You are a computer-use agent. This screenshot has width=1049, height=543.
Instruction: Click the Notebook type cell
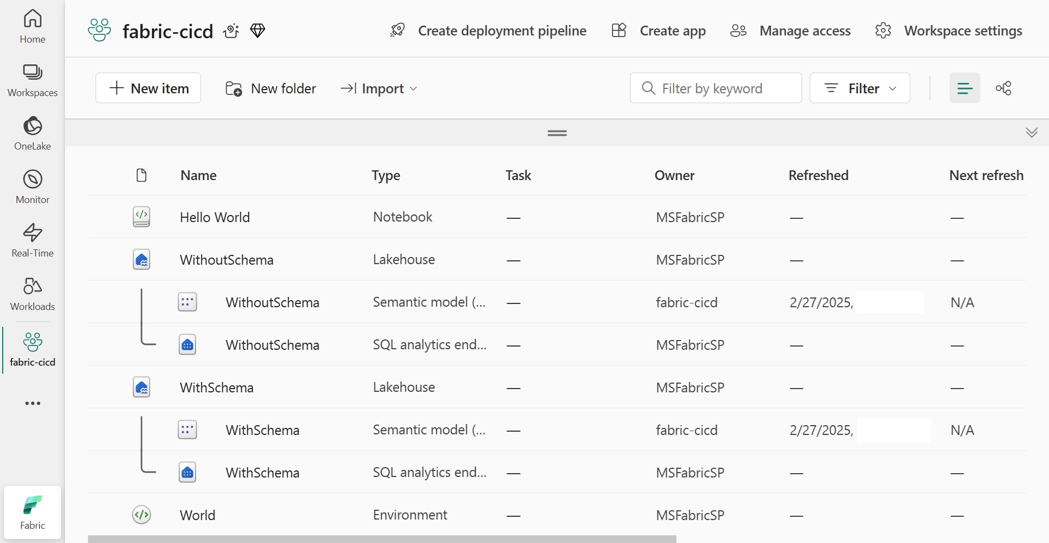tap(403, 217)
